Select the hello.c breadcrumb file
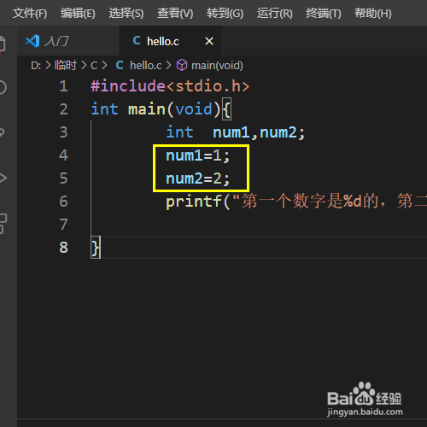The height and width of the screenshot is (427, 427). pyautogui.click(x=146, y=66)
